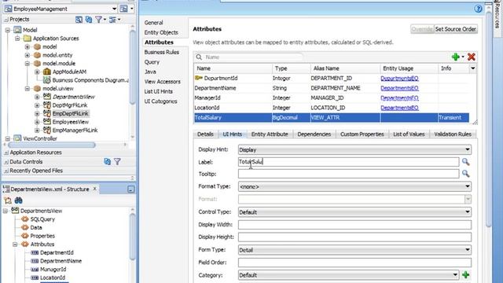
Task: Click the Field Order input field
Action: tap(354, 263)
